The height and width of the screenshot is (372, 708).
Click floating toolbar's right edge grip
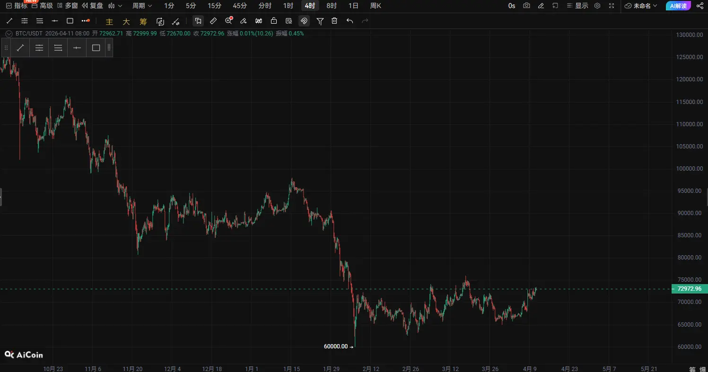(109, 48)
